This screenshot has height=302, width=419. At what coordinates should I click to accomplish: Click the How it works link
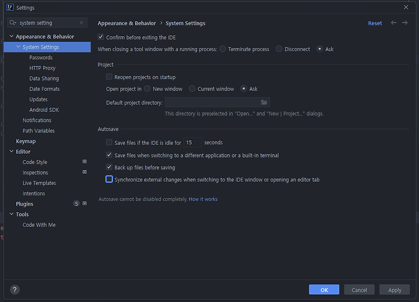pyautogui.click(x=203, y=199)
